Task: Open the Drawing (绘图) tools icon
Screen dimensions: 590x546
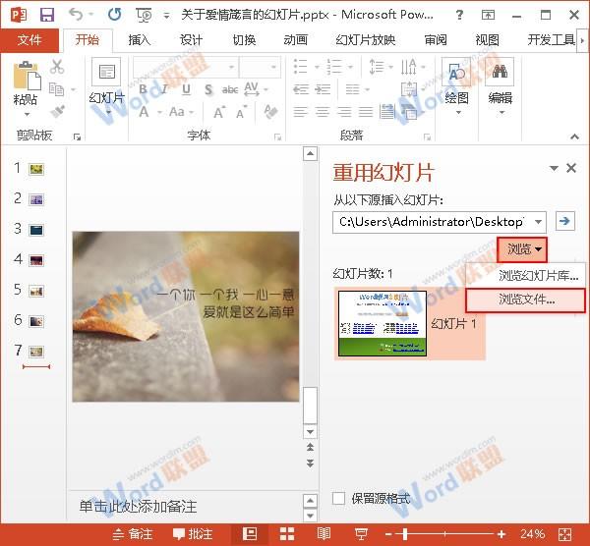Action: pyautogui.click(x=456, y=72)
